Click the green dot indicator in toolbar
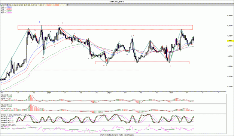 (x=1, y=5)
